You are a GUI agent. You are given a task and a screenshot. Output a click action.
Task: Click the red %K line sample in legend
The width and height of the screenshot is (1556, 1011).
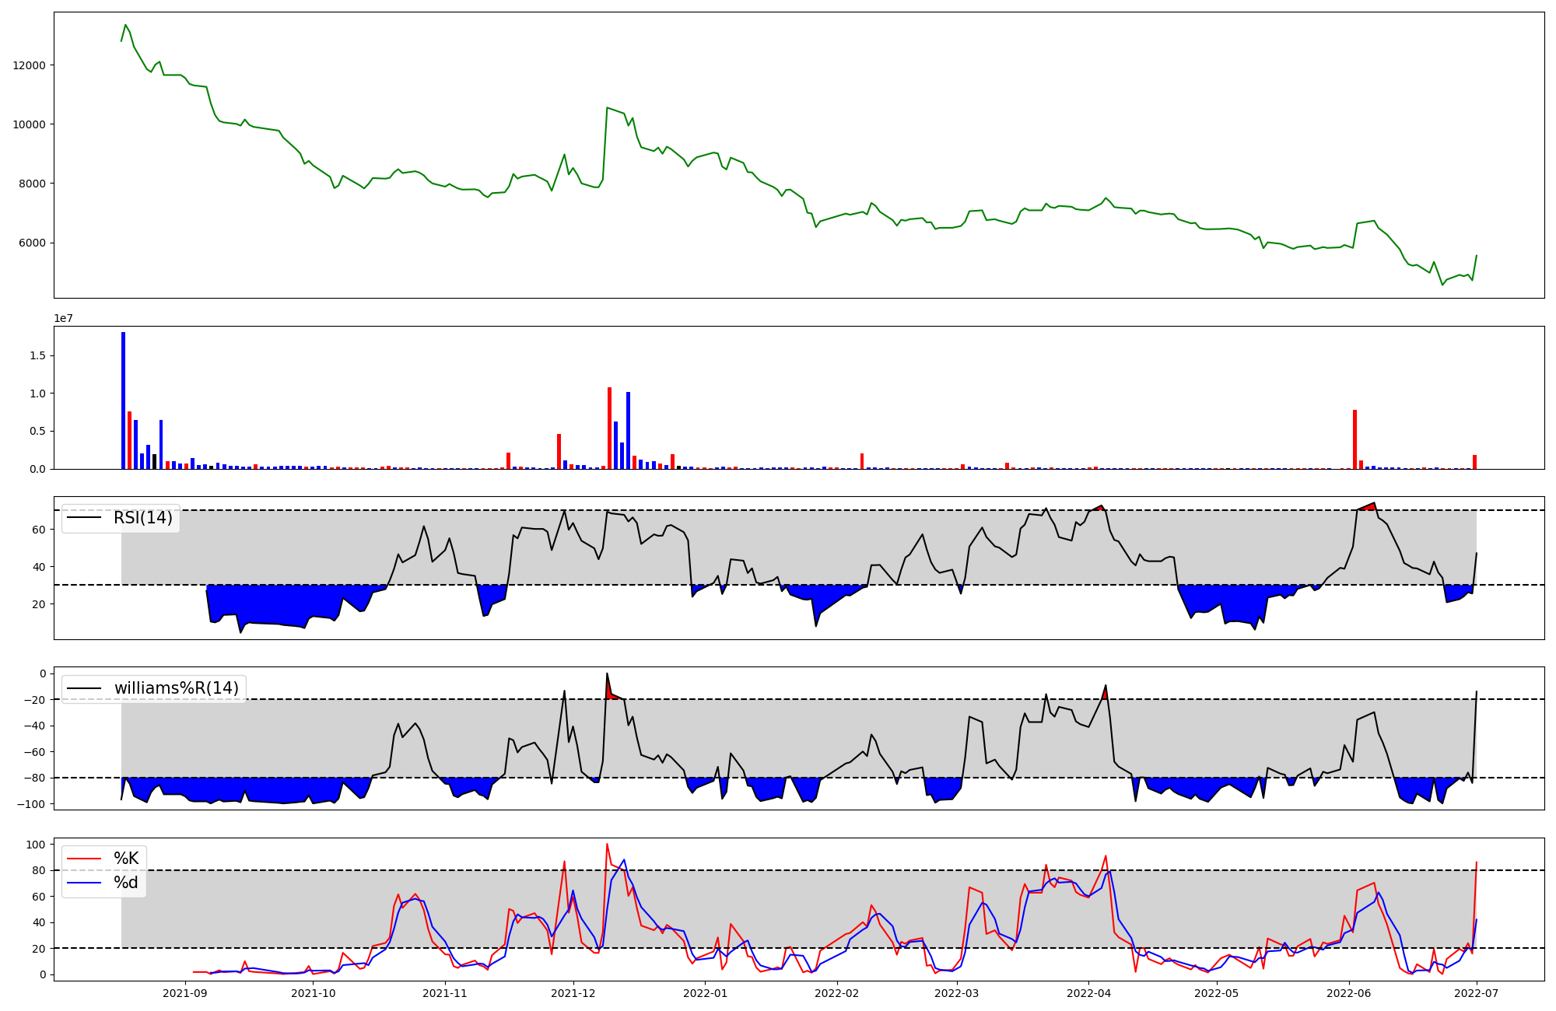pyautogui.click(x=85, y=859)
